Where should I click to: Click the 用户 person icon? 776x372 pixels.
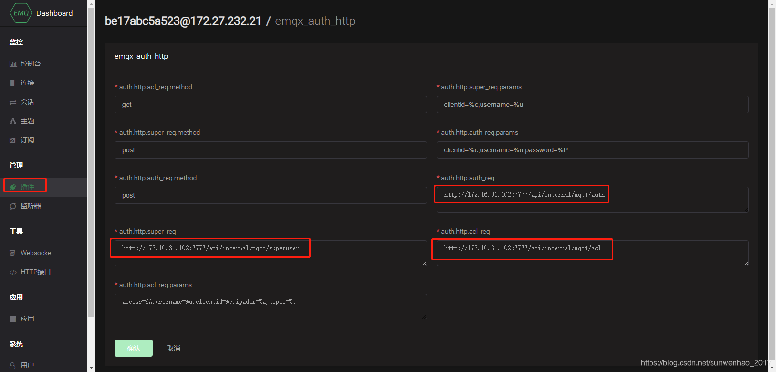click(13, 365)
